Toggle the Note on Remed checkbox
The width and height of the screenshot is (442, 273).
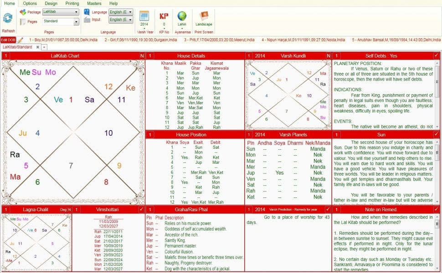[x=436, y=209]
